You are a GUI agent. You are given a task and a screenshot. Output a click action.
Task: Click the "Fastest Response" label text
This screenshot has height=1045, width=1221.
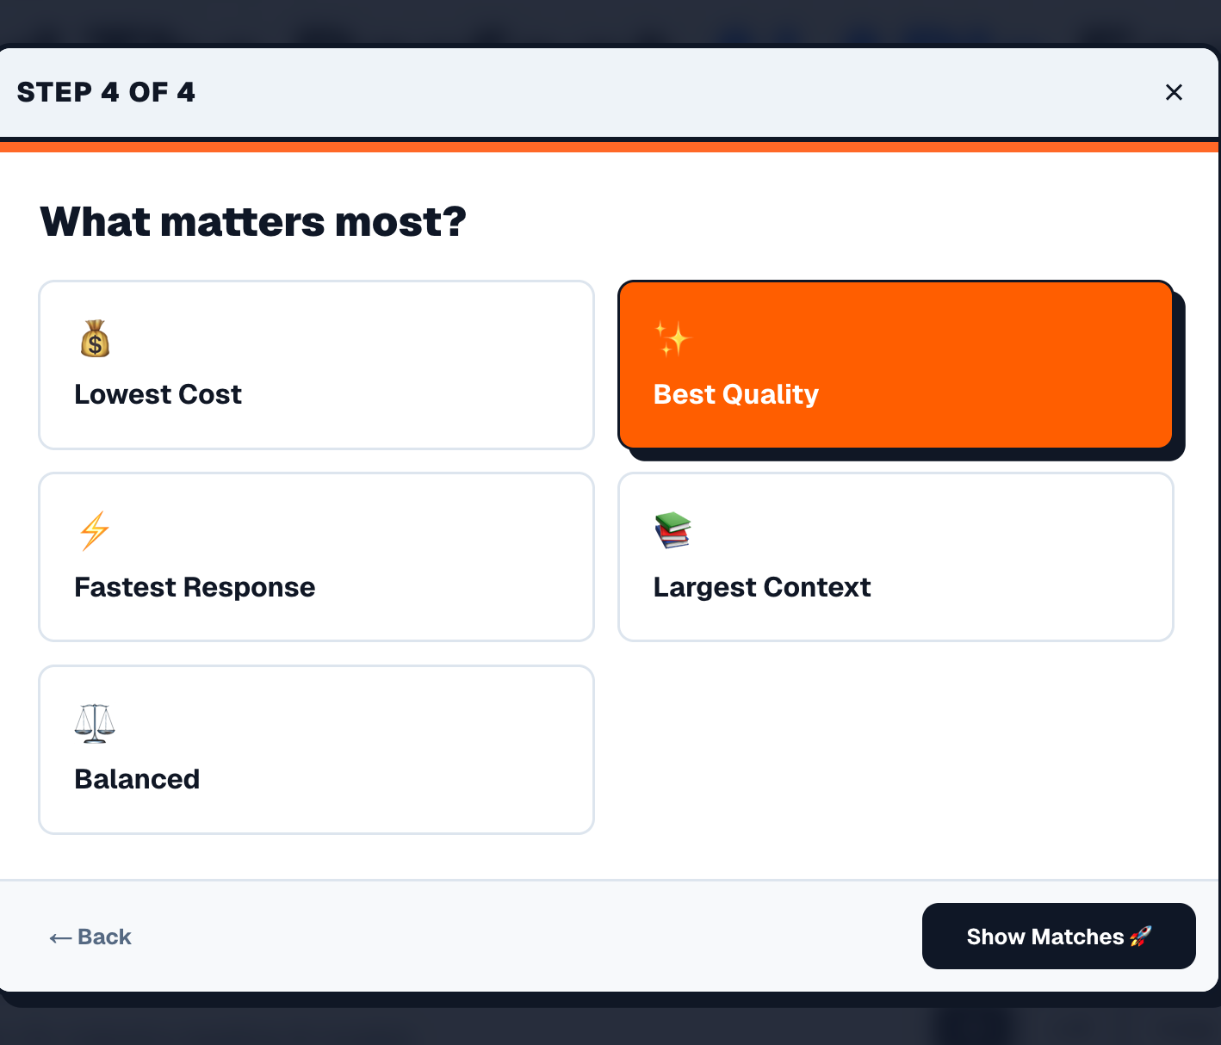point(195,587)
